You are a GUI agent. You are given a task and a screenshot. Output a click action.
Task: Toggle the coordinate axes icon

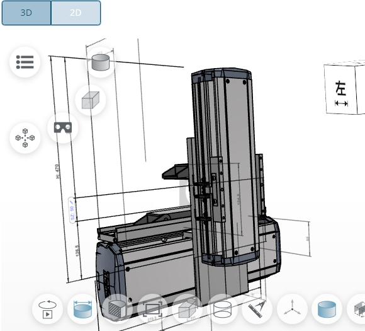(292, 309)
